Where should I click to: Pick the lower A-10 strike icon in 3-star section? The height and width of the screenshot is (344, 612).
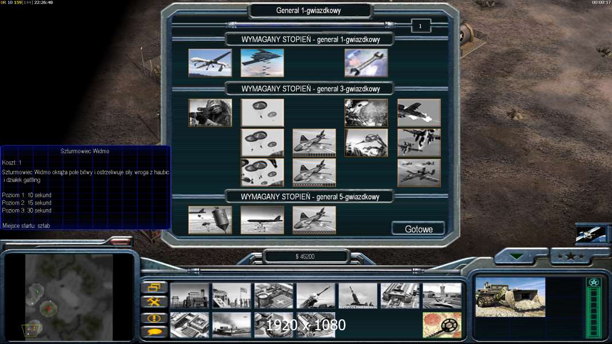coord(314,173)
